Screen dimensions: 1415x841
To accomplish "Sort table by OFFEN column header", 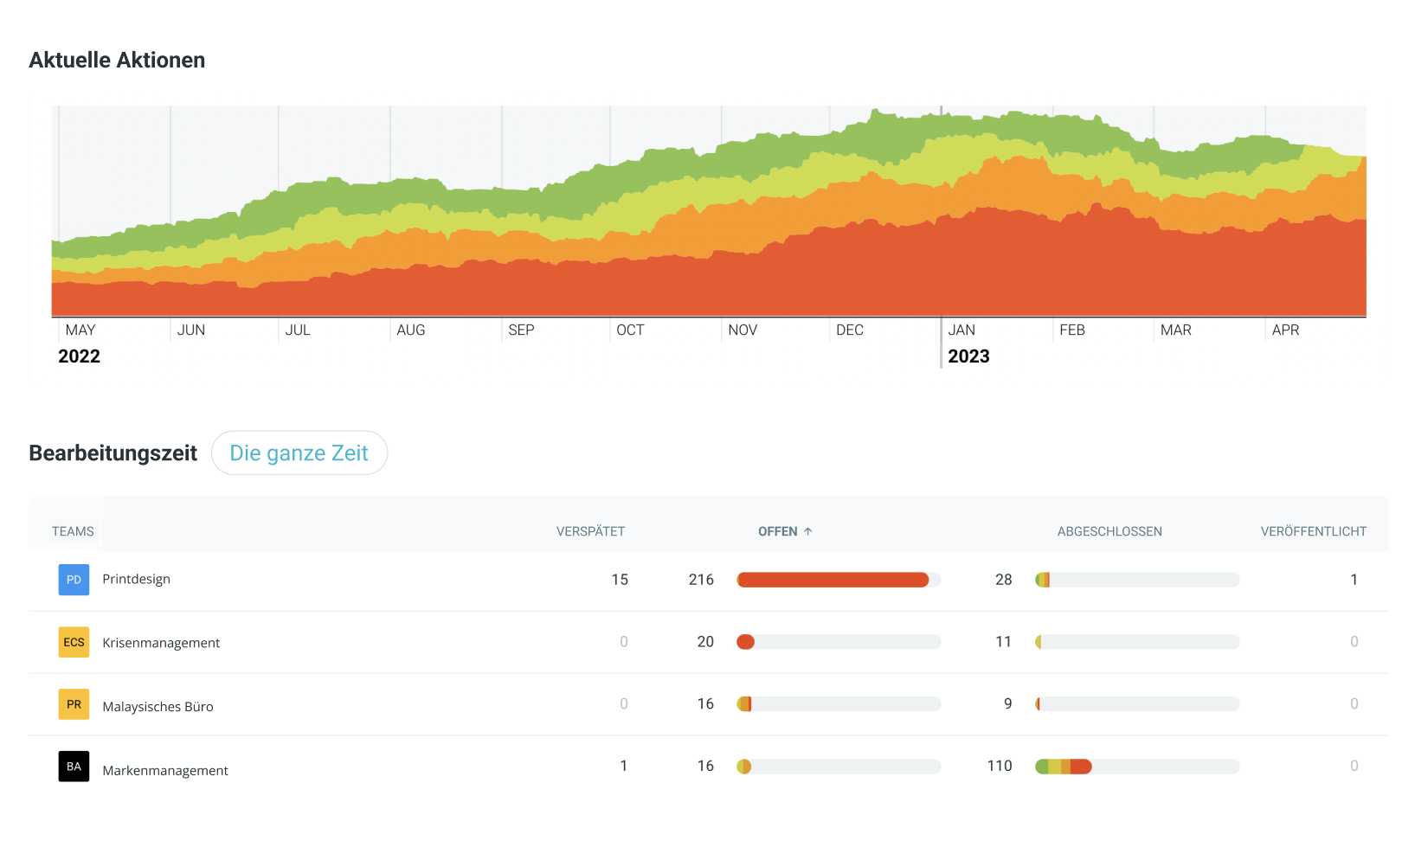I will [x=777, y=531].
